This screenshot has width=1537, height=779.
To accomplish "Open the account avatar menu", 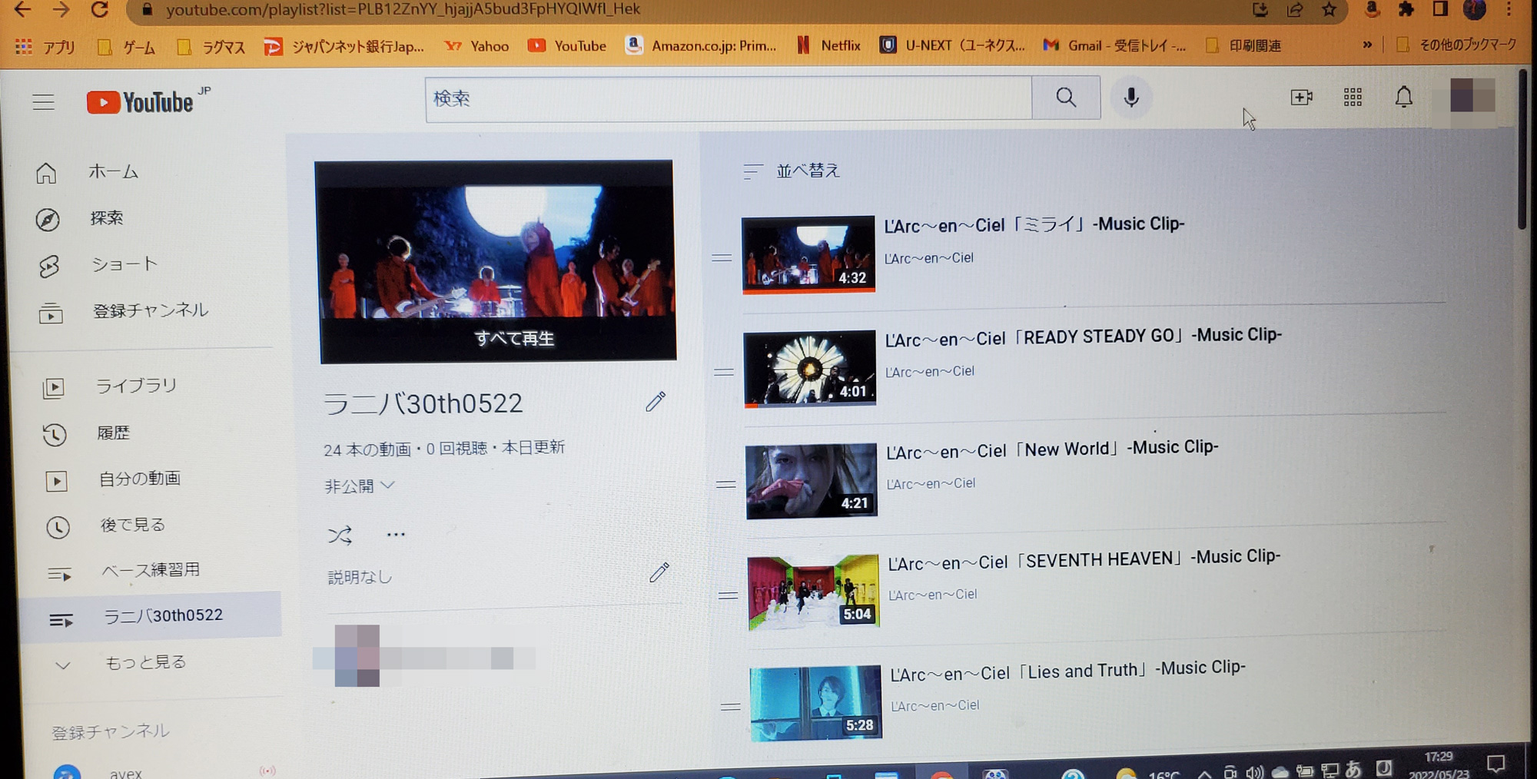I will [1472, 95].
